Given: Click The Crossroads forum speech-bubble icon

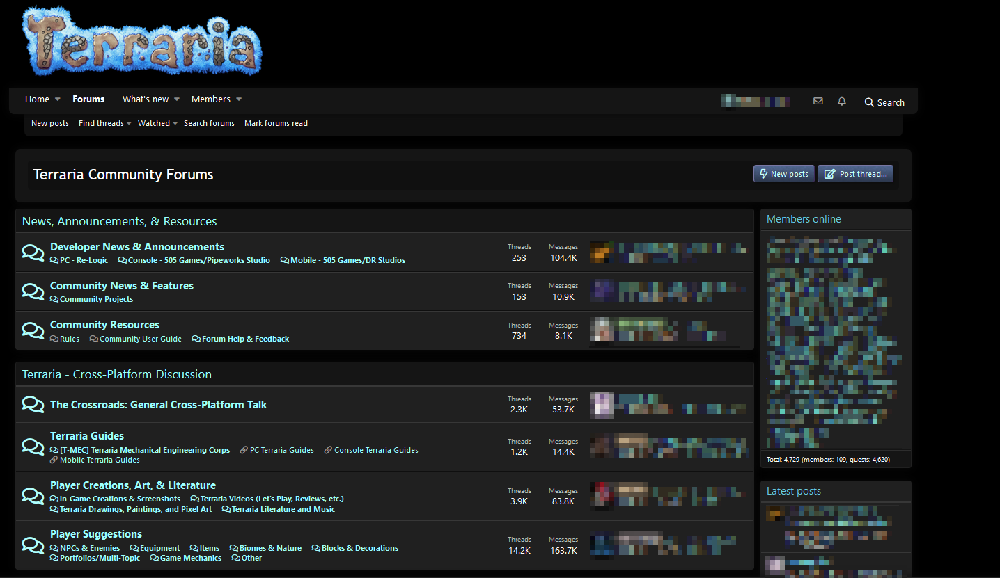Looking at the screenshot, I should pos(33,403).
